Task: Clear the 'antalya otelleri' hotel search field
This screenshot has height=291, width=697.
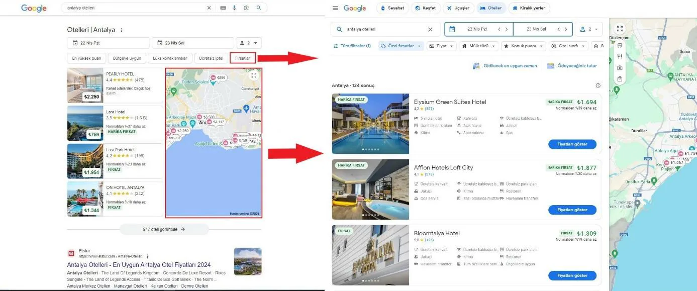Action: 430,30
